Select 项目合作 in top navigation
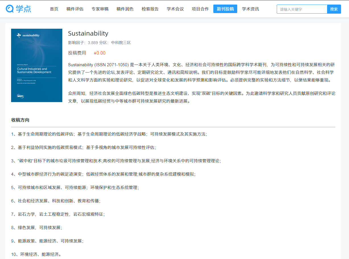The image size is (349, 259). (200, 9)
